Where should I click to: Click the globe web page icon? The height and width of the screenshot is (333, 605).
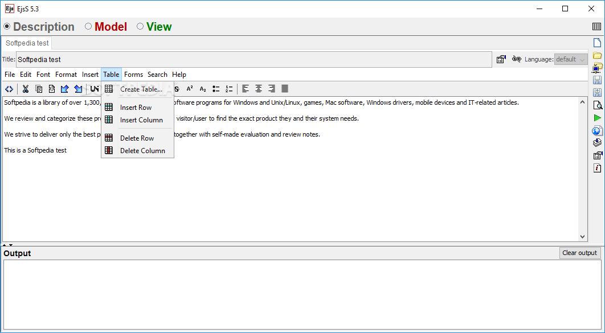pos(597,131)
